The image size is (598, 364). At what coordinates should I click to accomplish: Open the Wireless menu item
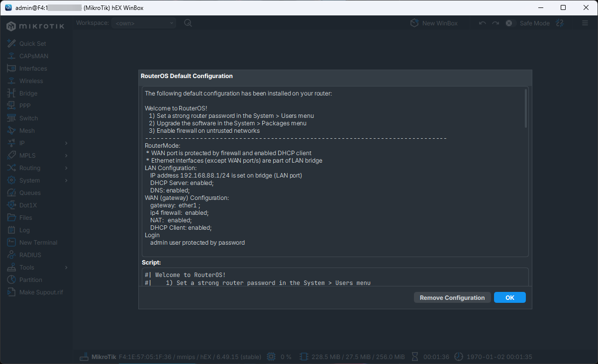pyautogui.click(x=31, y=81)
